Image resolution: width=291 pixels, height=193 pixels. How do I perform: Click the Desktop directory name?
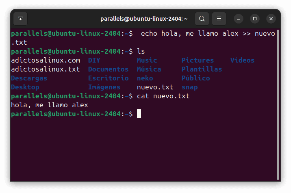(25, 87)
